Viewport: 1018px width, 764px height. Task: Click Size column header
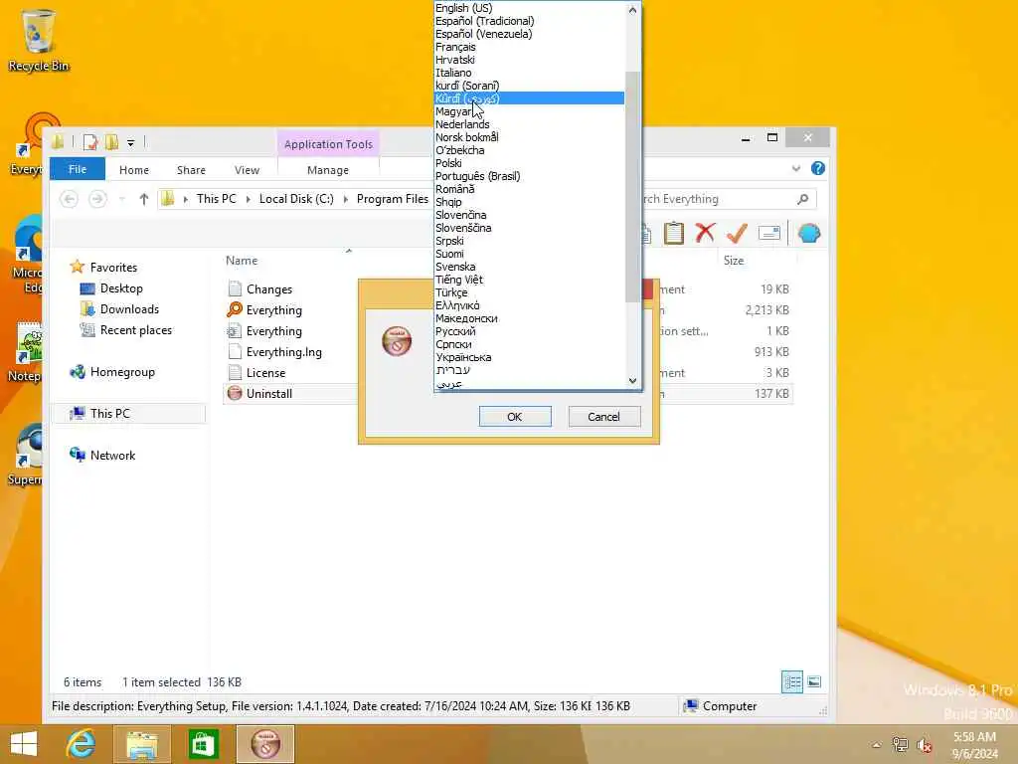pos(734,261)
